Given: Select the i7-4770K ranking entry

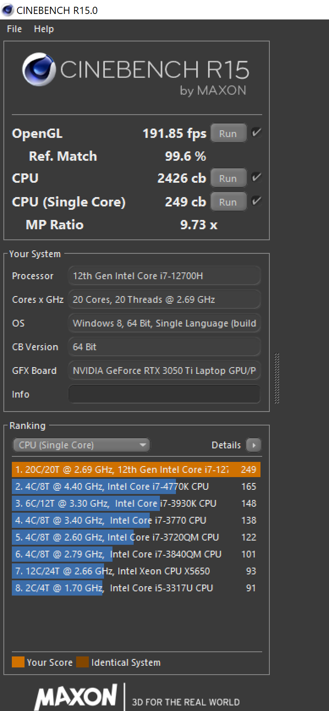Looking at the screenshot, I should click(x=136, y=486).
